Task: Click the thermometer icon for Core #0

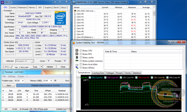Action: pyautogui.click(x=75, y=14)
